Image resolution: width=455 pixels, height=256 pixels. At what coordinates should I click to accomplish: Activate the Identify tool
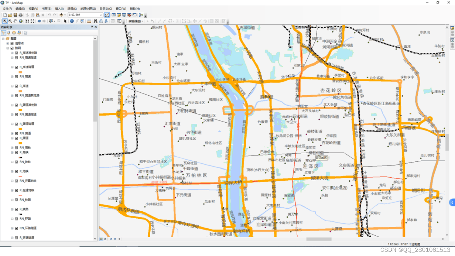pos(72,21)
